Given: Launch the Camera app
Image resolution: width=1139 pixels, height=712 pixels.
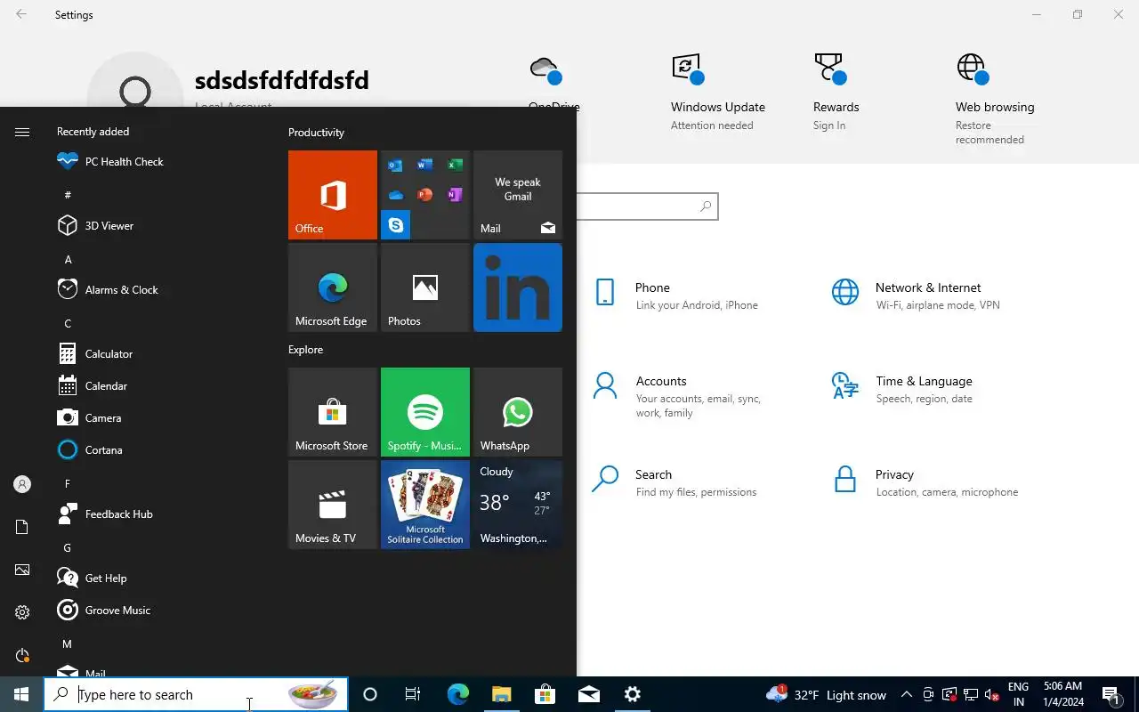Looking at the screenshot, I should click(158, 418).
